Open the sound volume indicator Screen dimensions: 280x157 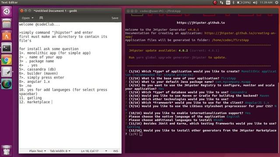pyautogui.click(x=255, y=3)
